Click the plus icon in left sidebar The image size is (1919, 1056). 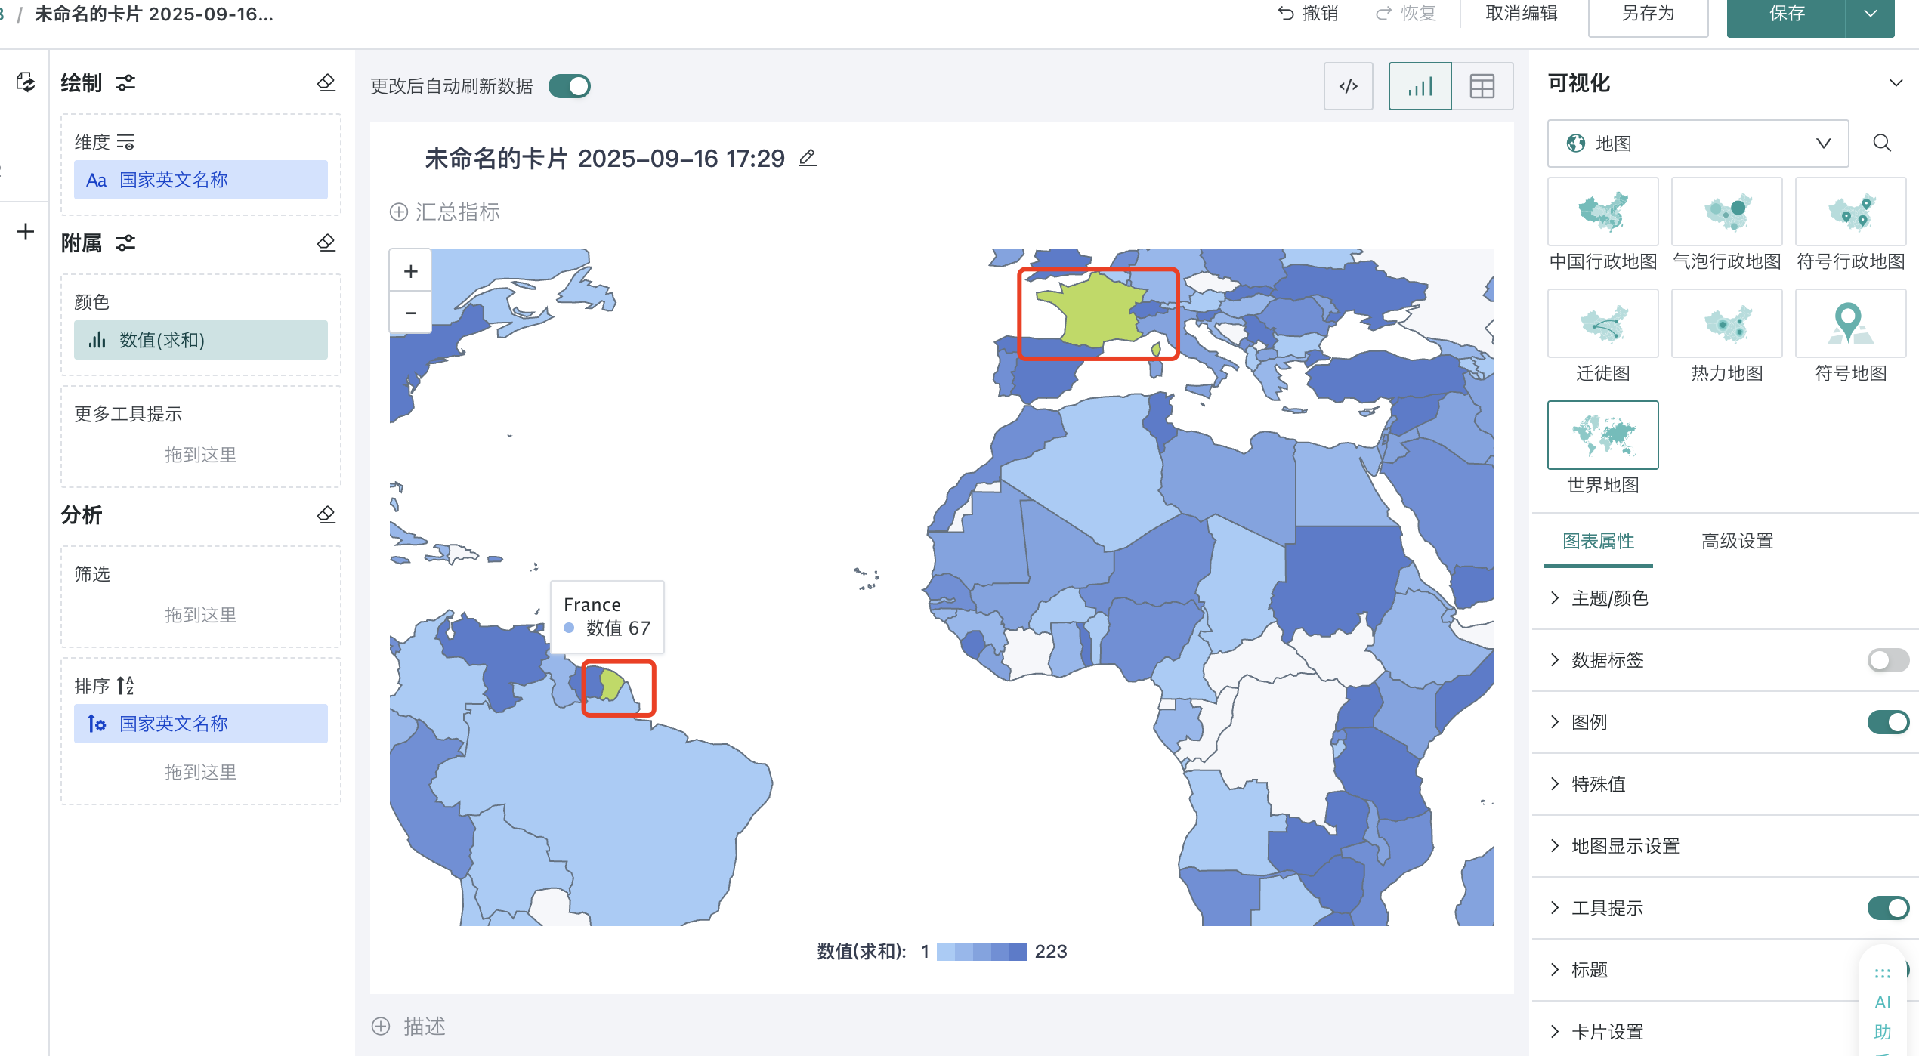(26, 231)
